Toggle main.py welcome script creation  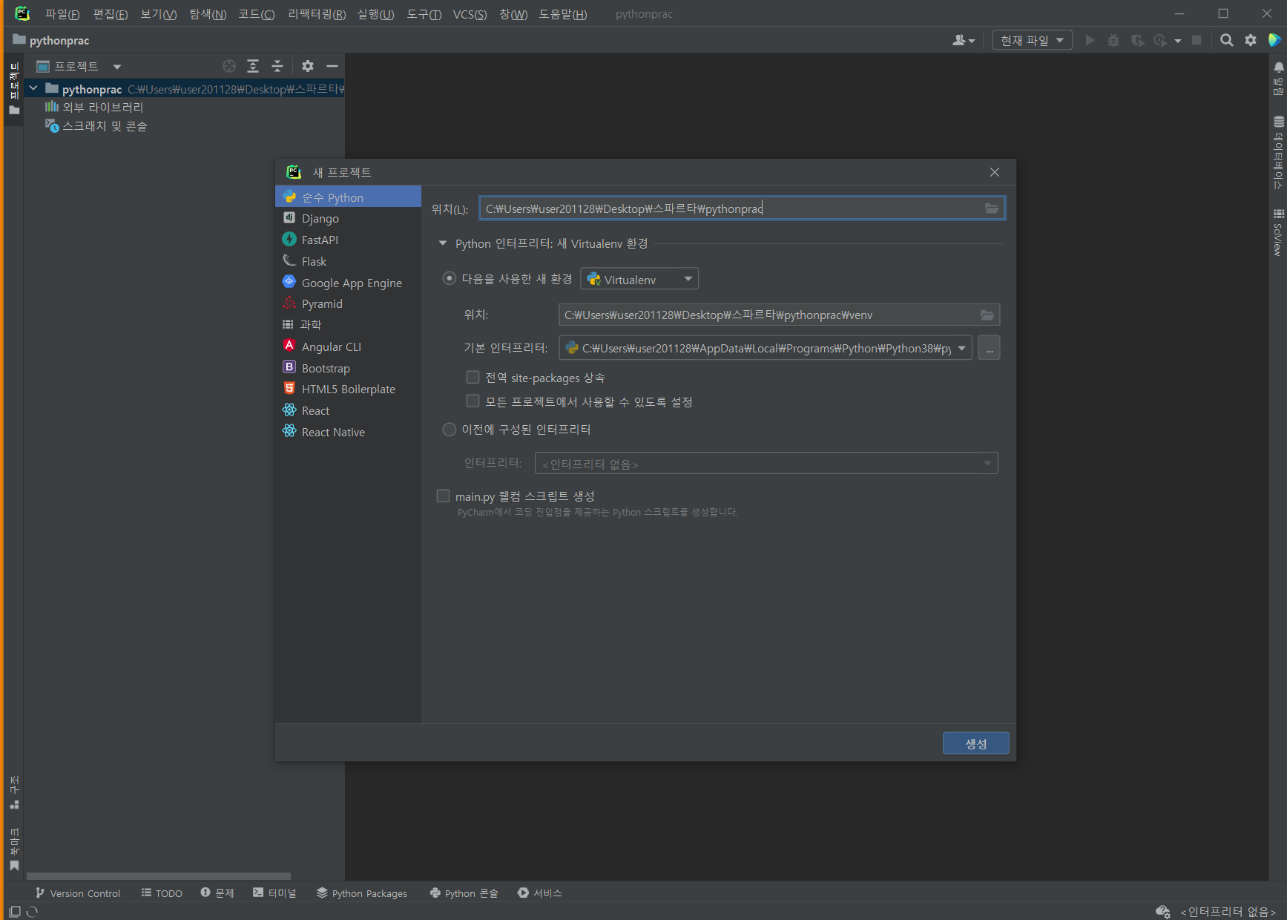443,496
